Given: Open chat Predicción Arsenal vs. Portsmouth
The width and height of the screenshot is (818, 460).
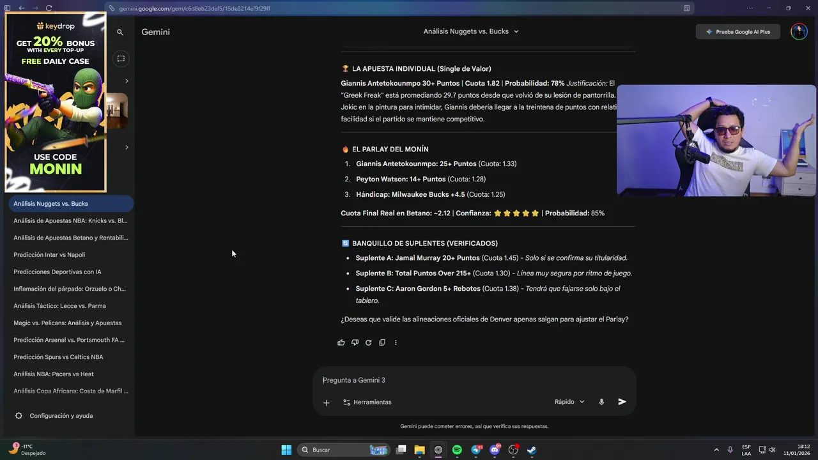Looking at the screenshot, I should point(70,340).
